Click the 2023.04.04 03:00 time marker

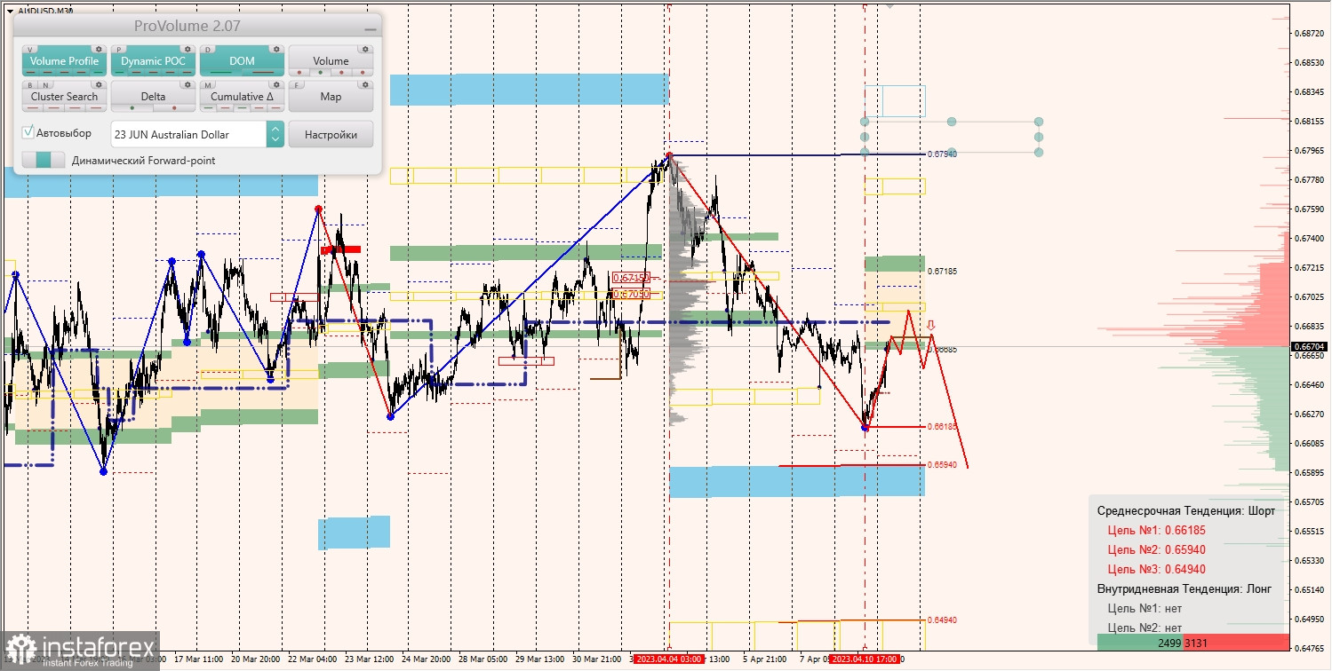tap(669, 659)
